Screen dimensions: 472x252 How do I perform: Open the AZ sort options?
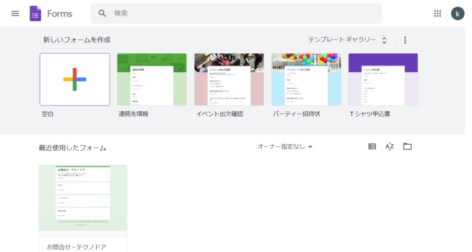pos(389,147)
